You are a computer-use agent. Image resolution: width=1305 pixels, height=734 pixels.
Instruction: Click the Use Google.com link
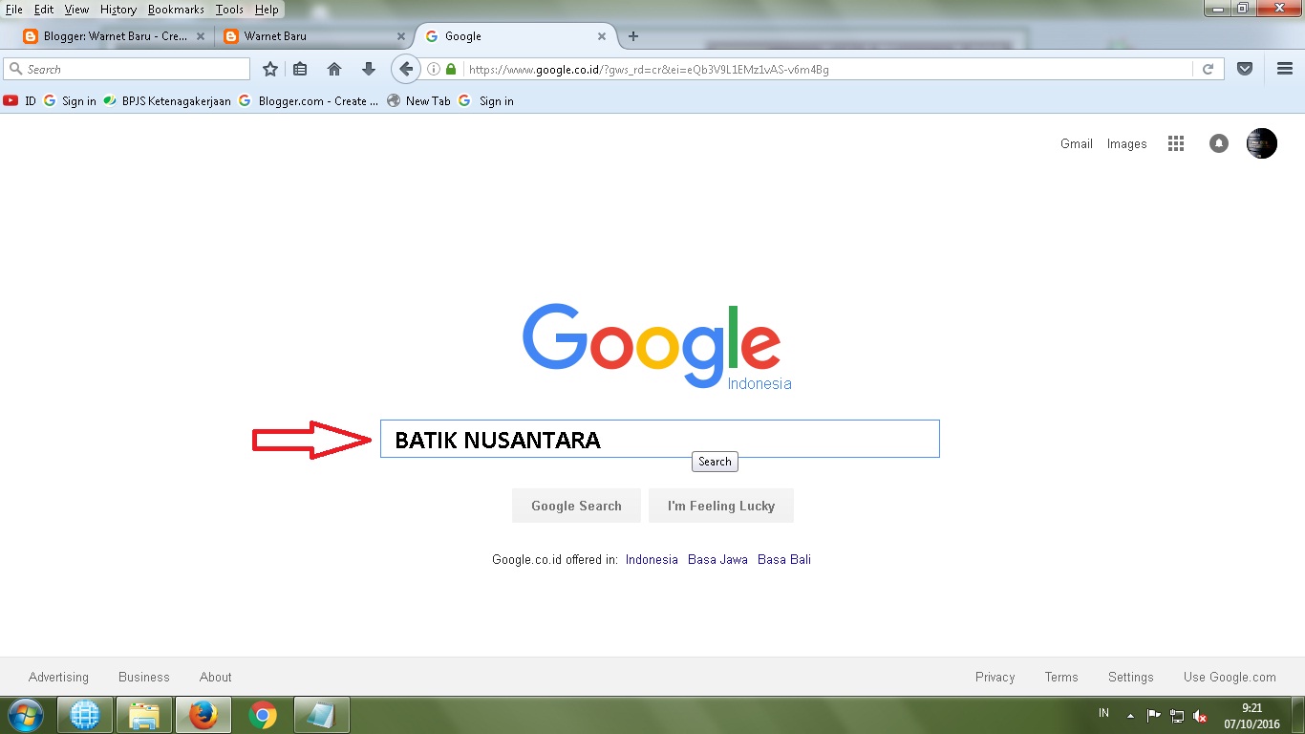click(x=1230, y=677)
